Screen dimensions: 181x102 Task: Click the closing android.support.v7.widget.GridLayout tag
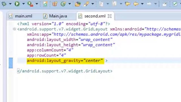pyautogui.click(x=65, y=71)
